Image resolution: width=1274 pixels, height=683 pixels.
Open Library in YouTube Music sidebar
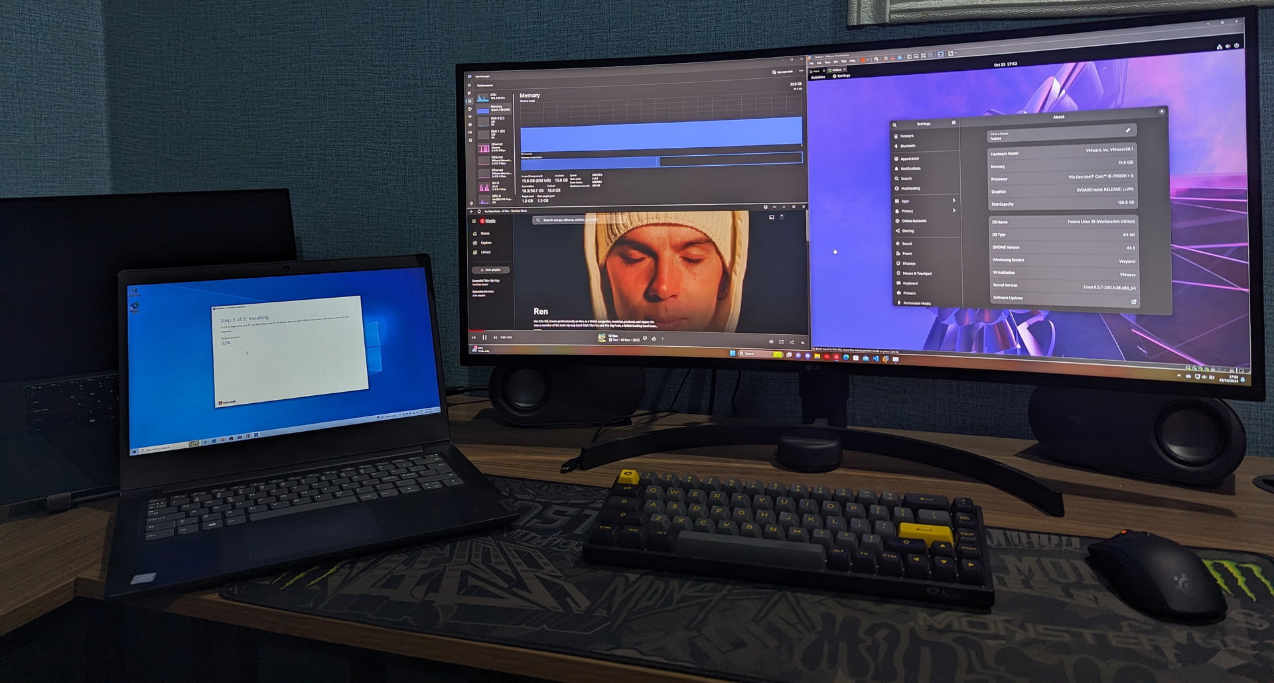coord(482,252)
